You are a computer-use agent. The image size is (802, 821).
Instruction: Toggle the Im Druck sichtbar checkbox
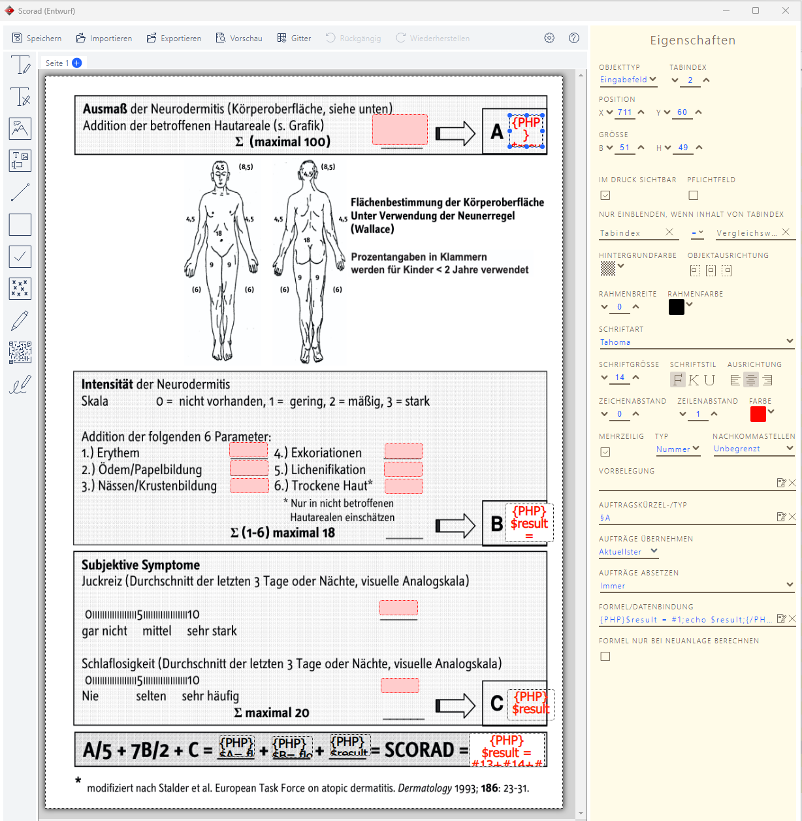tap(605, 195)
